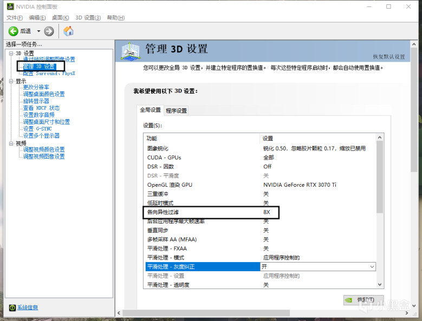
Task: Select the 平滑处理 - 透明度 row
Action: pos(259,285)
